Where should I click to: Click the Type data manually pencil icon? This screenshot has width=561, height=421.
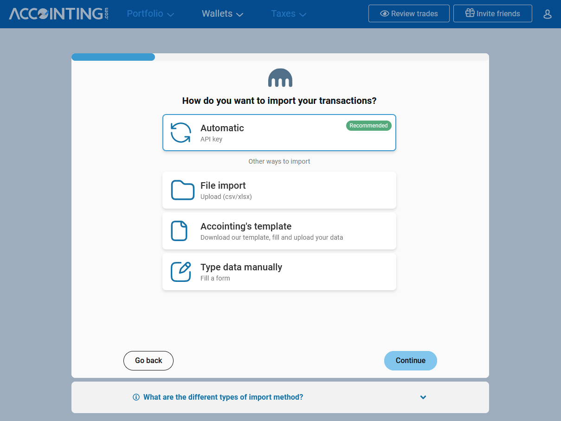click(x=181, y=272)
